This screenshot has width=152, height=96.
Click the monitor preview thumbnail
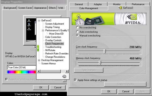pos(31,30)
